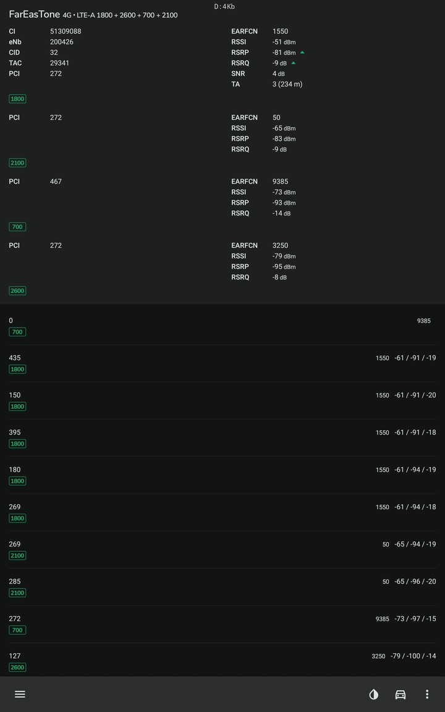Tap the 2600 band badge under PCI 272
This screenshot has height=712, width=445.
(x=17, y=290)
